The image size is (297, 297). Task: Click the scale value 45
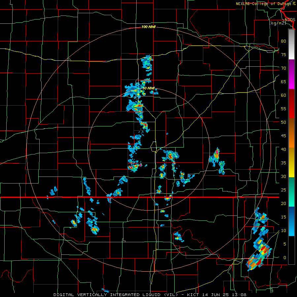point(283,136)
